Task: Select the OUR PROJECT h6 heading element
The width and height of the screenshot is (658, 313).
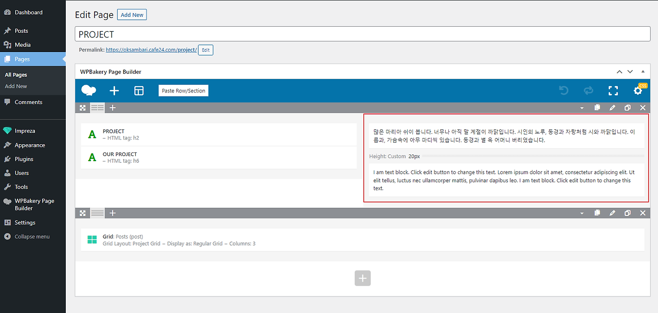Action: pos(218,158)
